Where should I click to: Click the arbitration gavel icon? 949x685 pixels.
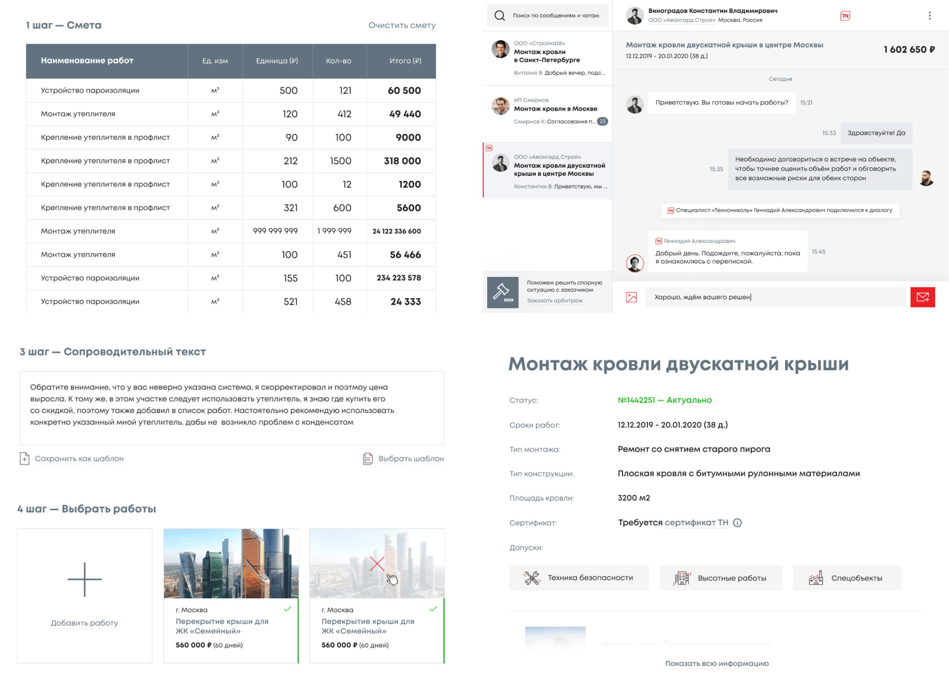[503, 292]
